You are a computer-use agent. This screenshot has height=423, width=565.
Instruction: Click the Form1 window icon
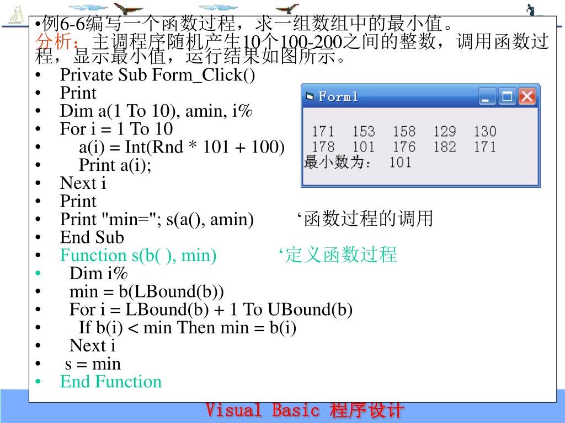point(310,96)
